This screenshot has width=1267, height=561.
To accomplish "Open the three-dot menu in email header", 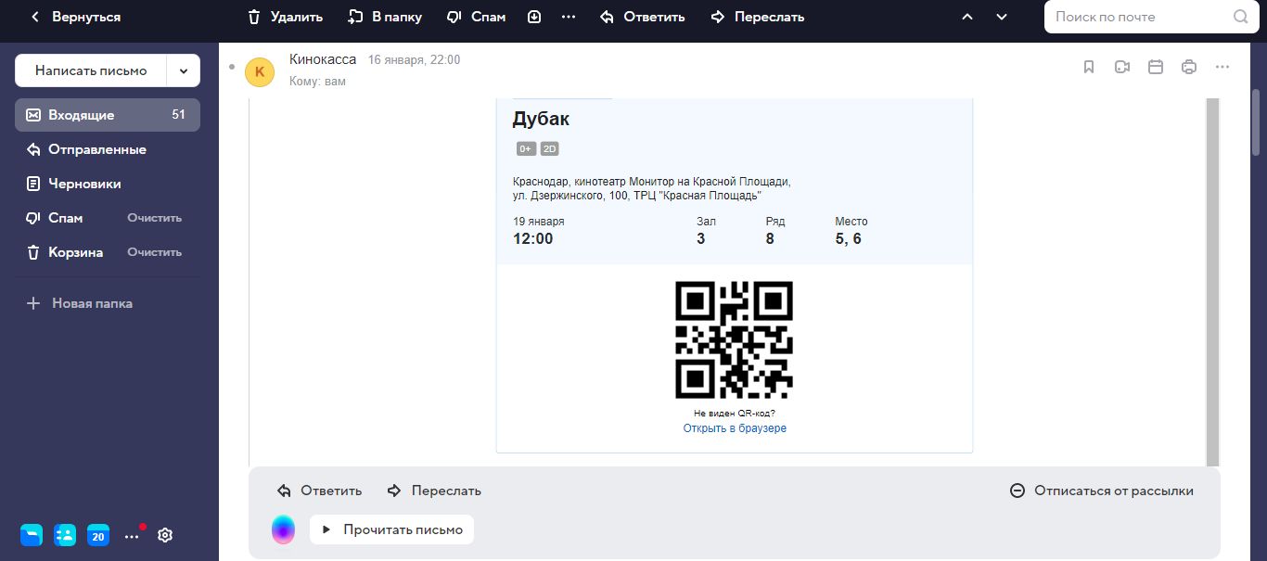I will pos(1222,67).
